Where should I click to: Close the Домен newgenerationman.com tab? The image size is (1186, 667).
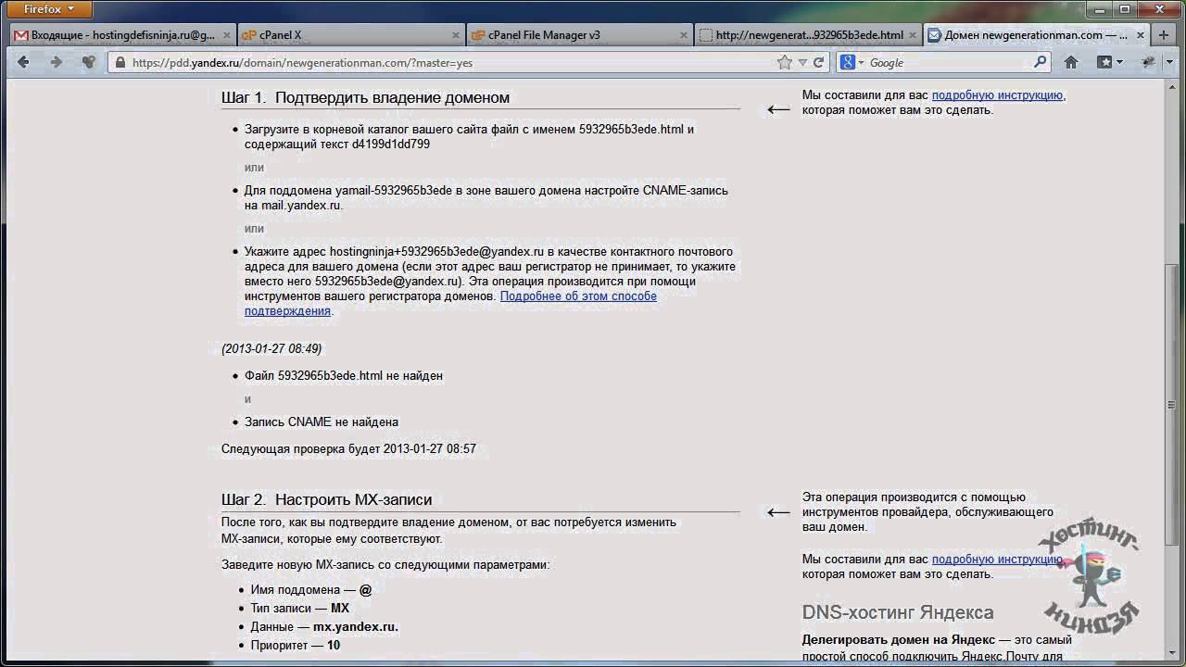click(x=1141, y=35)
